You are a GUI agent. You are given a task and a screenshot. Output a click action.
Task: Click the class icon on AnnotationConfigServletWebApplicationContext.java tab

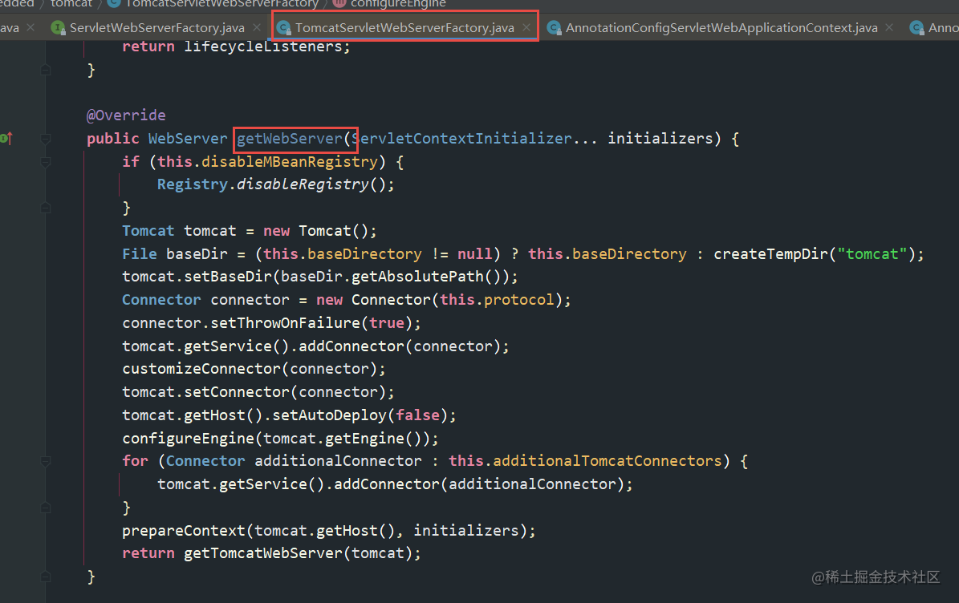point(554,27)
